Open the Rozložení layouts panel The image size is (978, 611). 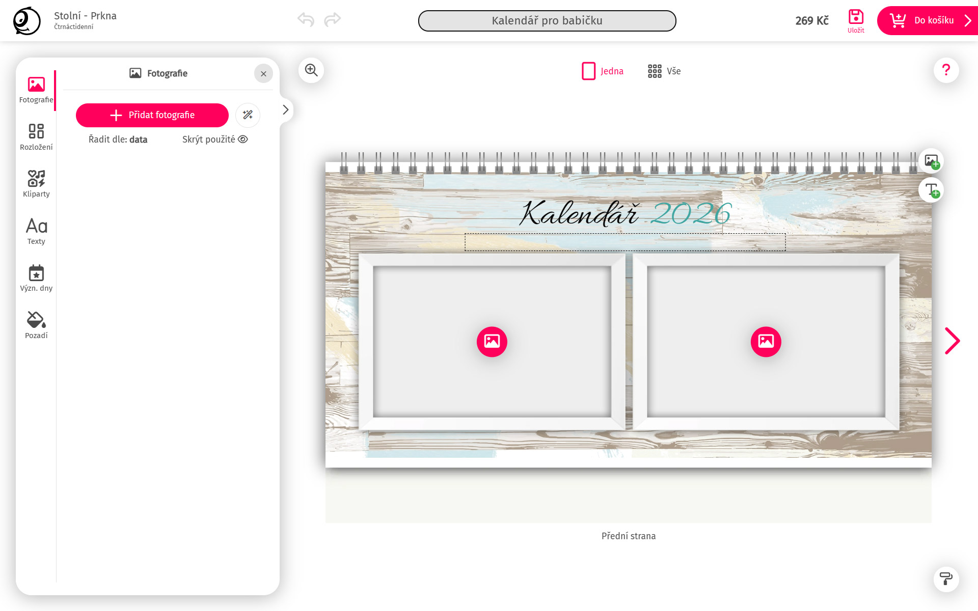pos(36,136)
